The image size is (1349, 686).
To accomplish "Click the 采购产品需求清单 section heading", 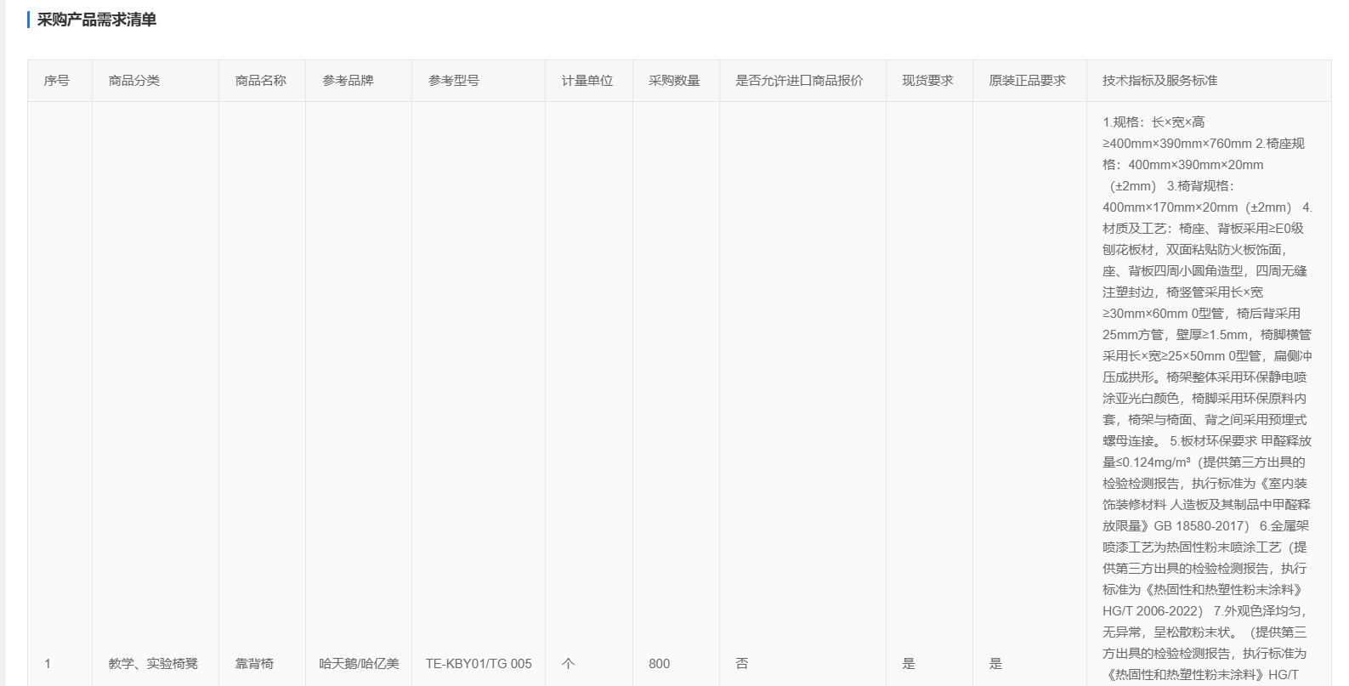I will tap(96, 20).
